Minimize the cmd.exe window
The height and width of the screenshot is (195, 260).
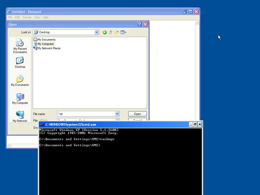[x=191, y=124]
